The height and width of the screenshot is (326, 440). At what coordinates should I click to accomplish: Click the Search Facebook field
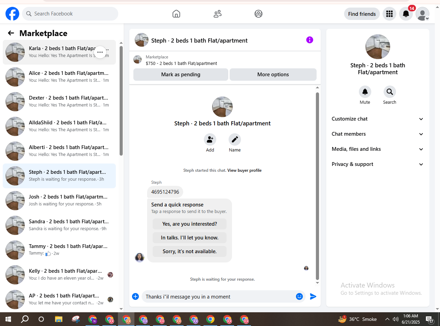click(70, 14)
